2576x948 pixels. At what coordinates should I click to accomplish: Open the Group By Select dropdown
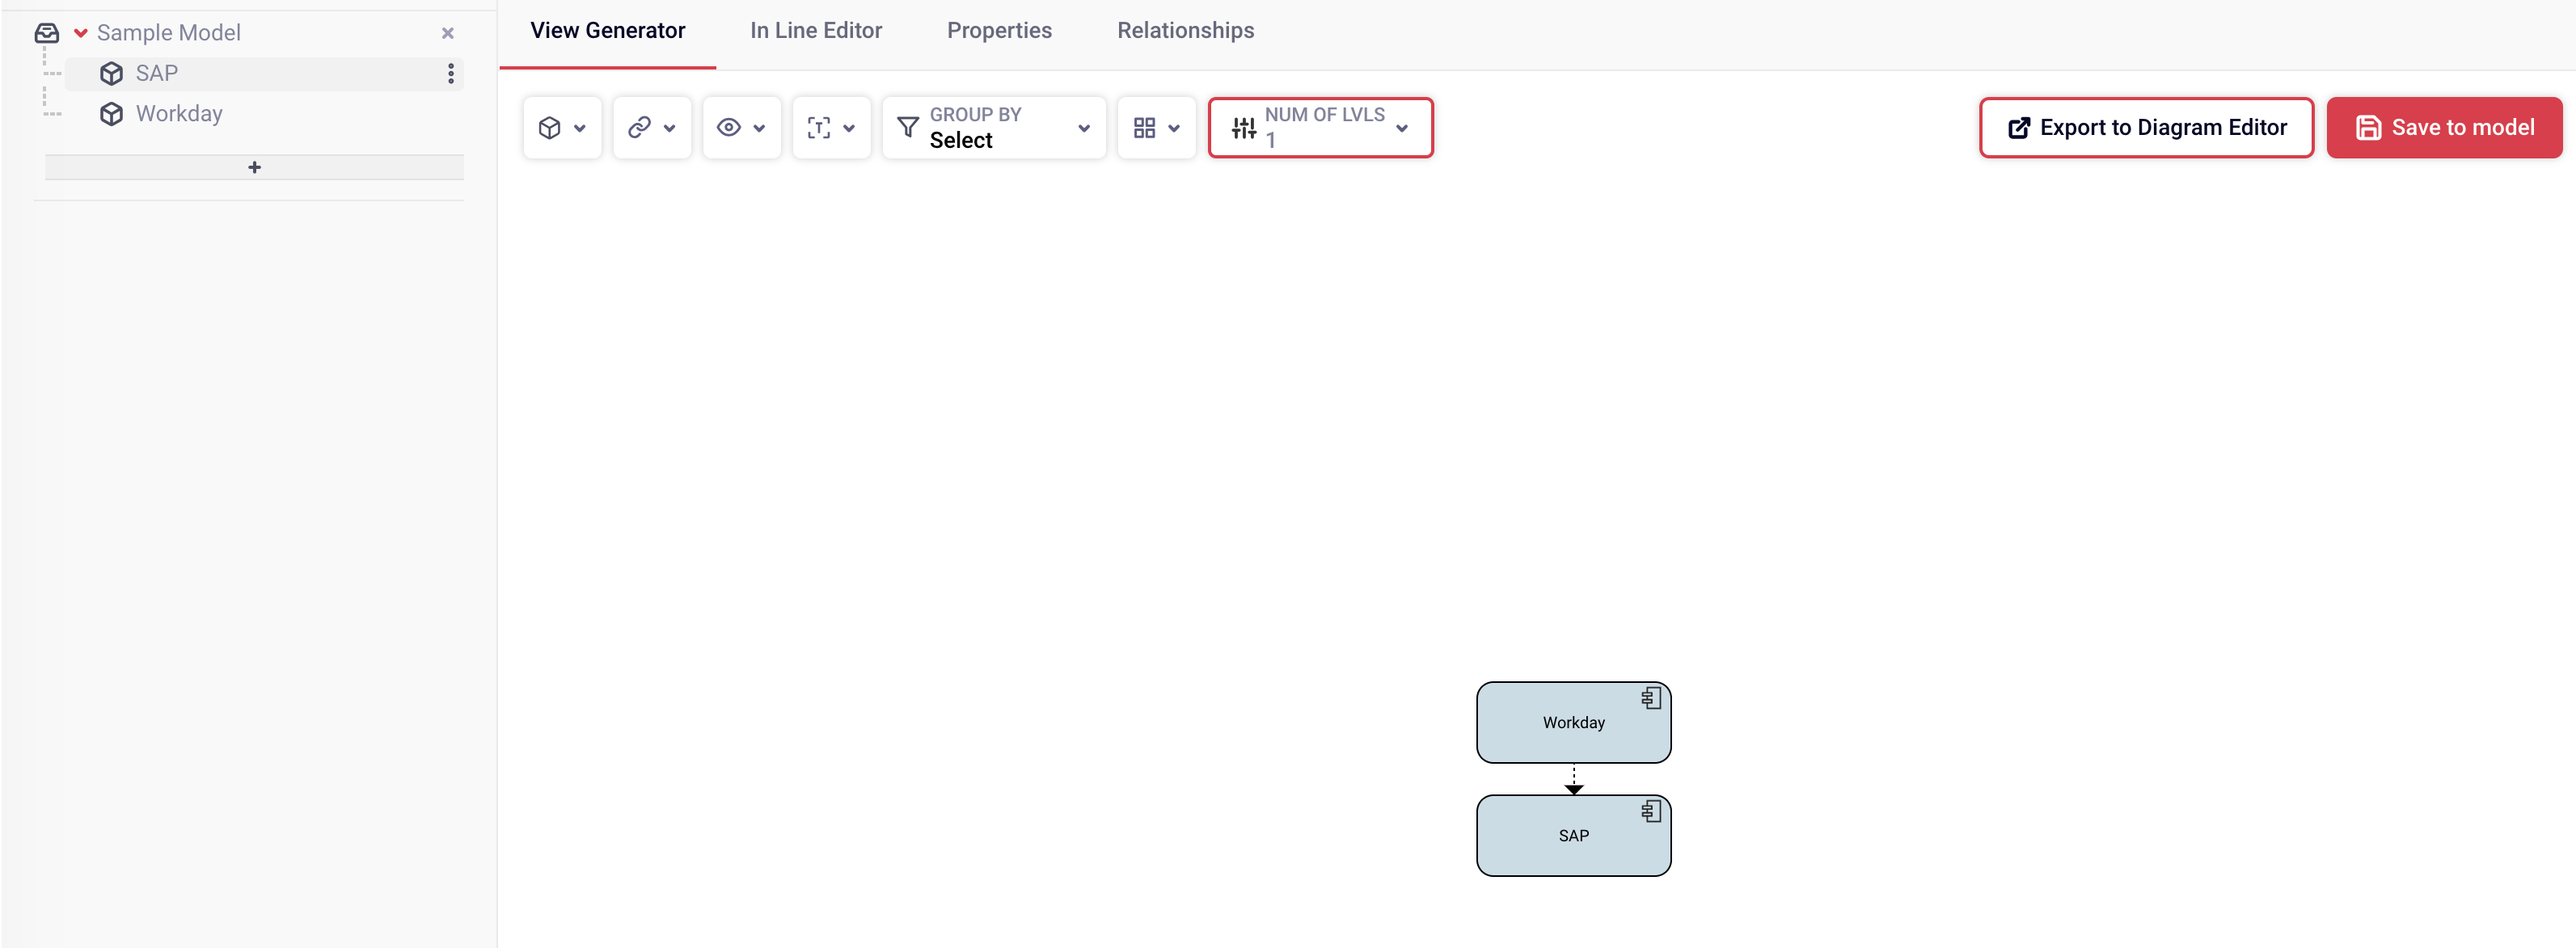tap(994, 127)
